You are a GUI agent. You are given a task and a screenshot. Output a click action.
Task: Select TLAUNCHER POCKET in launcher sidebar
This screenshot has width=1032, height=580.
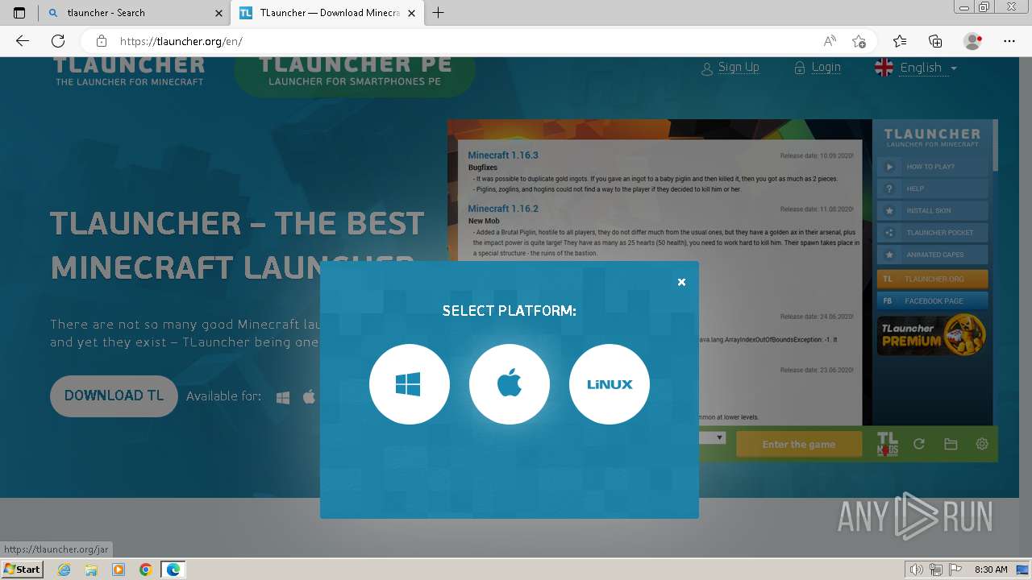[x=932, y=233]
